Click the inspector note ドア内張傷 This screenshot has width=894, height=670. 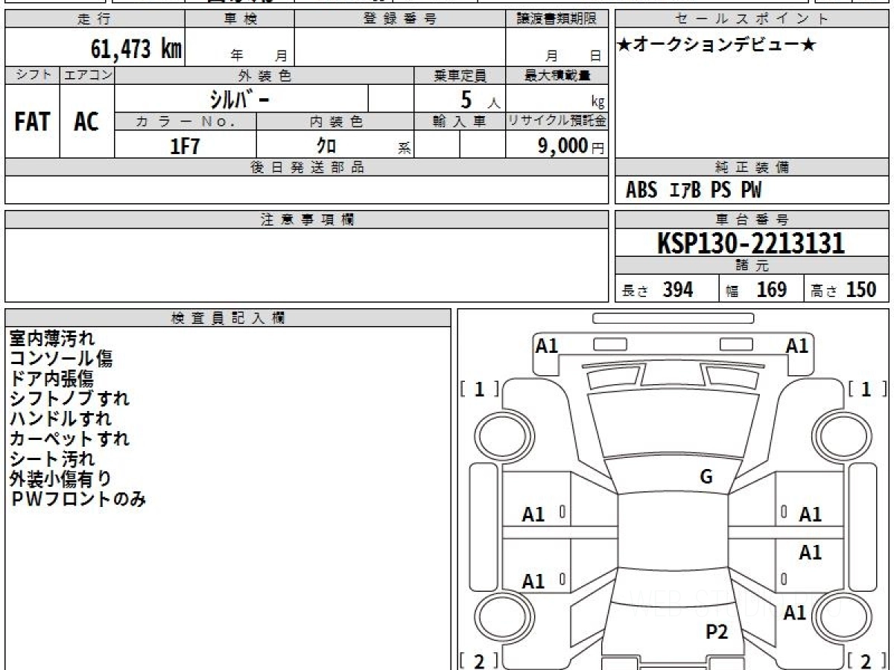click(x=51, y=379)
